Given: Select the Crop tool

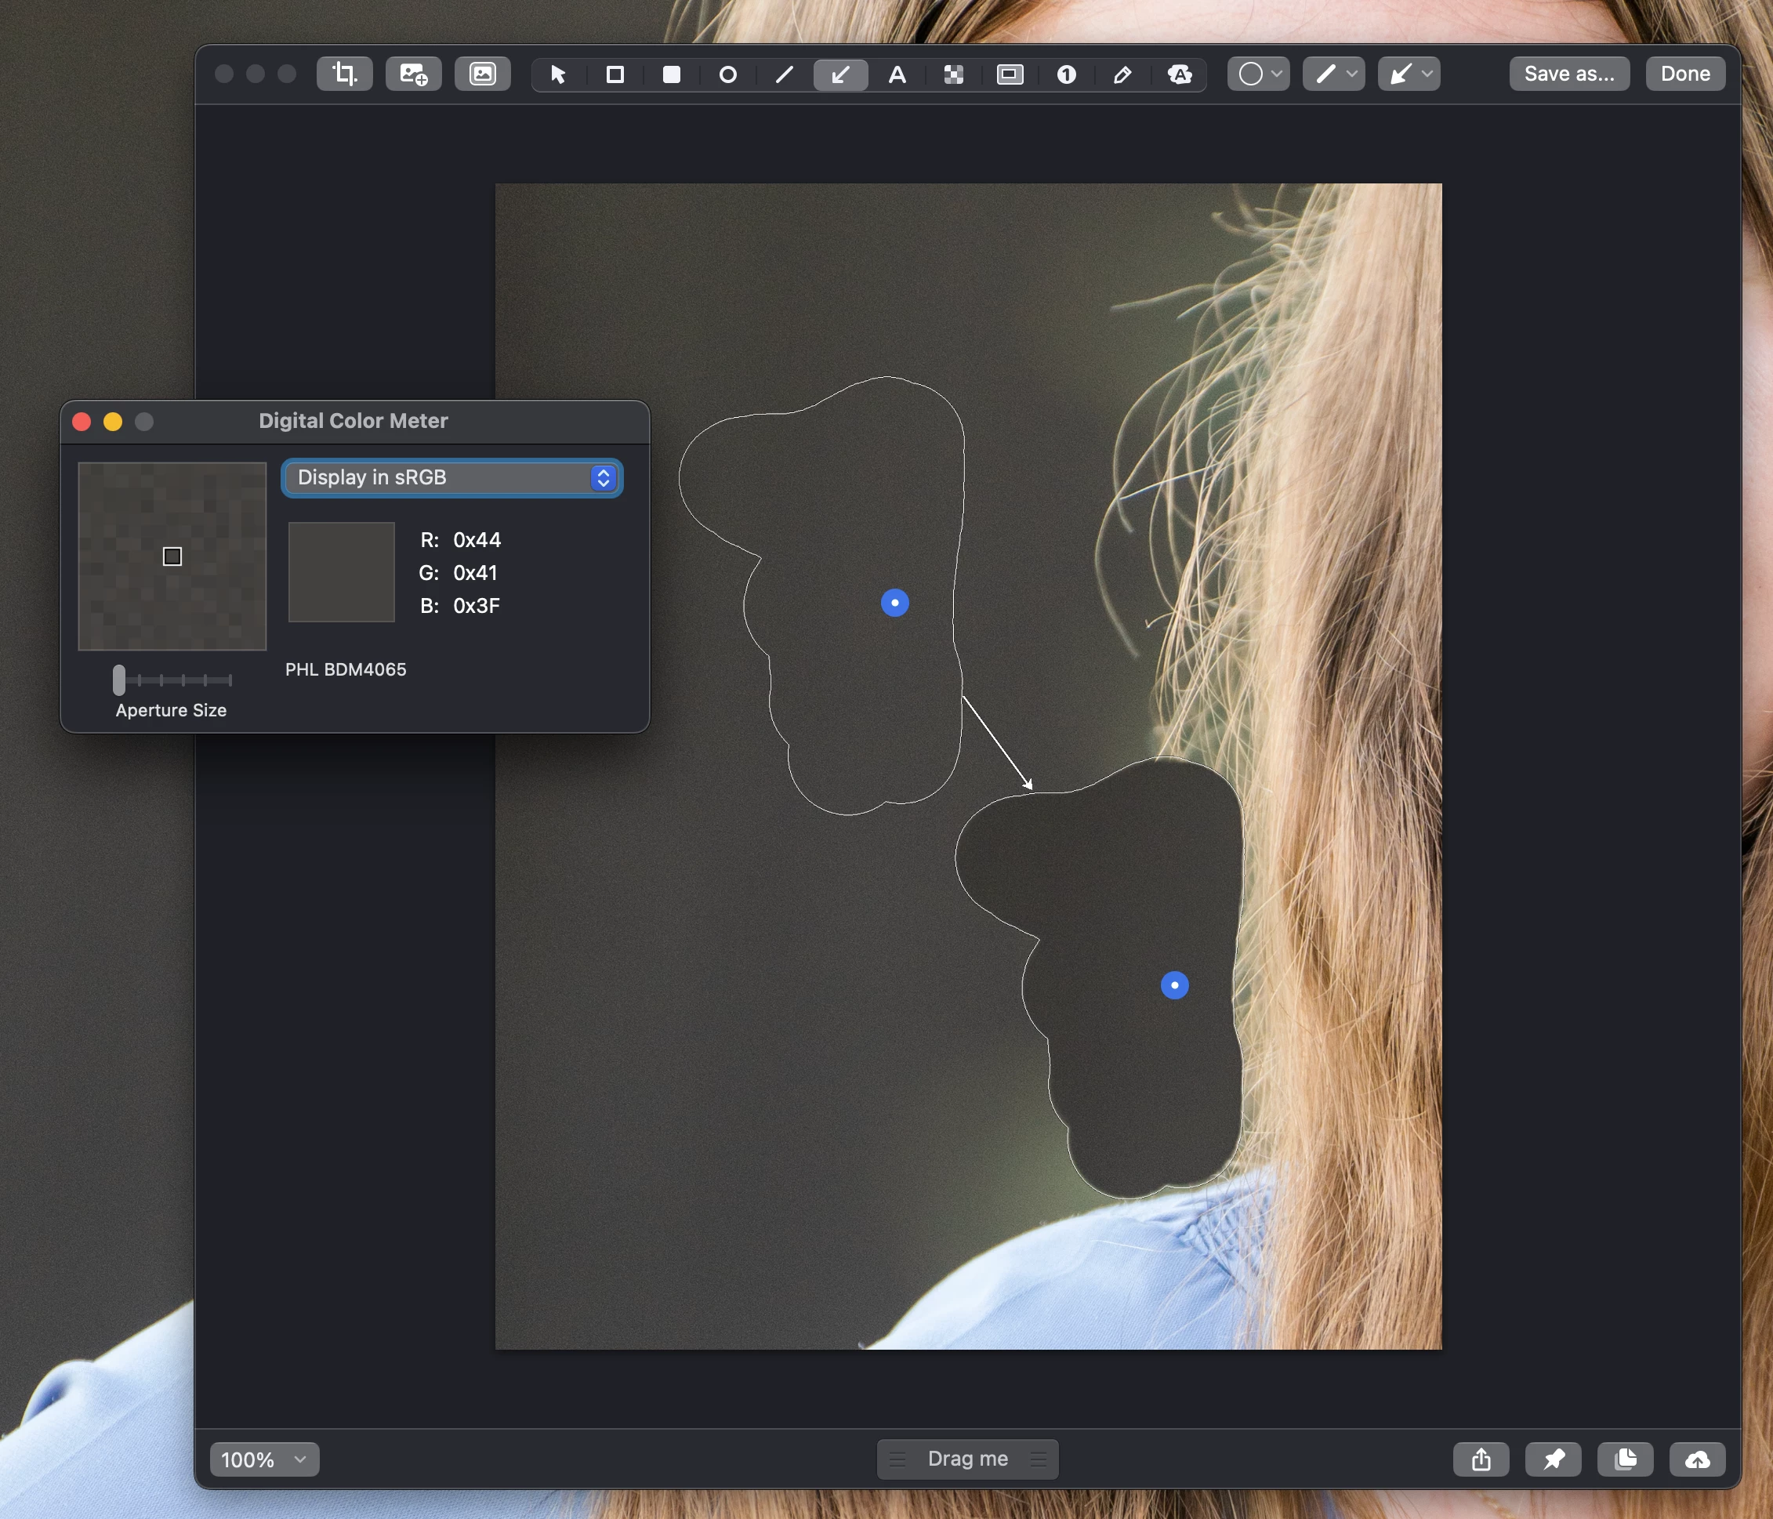Looking at the screenshot, I should click(344, 74).
